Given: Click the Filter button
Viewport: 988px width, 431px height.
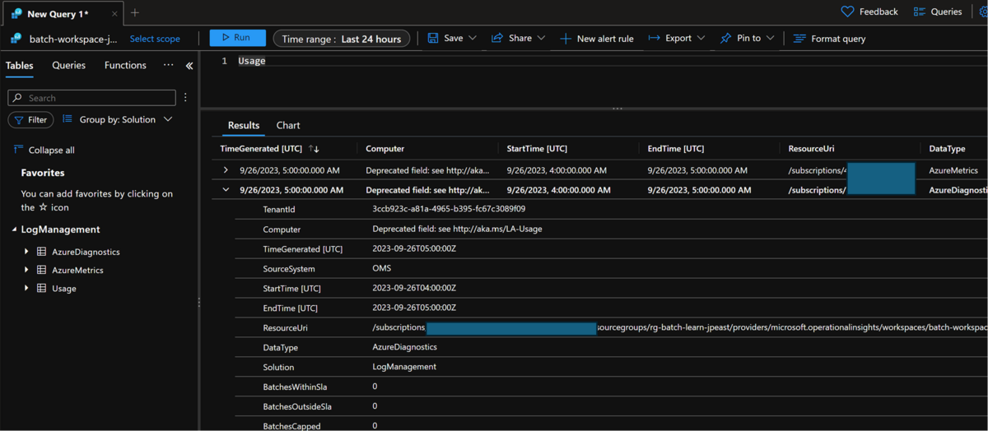Looking at the screenshot, I should [30, 119].
